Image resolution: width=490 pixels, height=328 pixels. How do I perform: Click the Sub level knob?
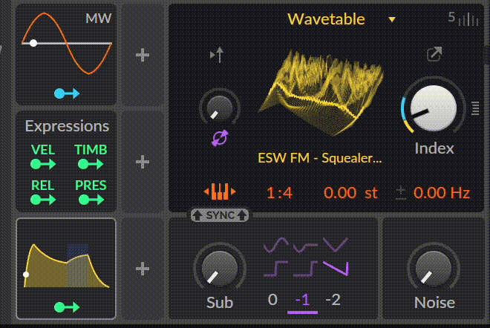(220, 269)
